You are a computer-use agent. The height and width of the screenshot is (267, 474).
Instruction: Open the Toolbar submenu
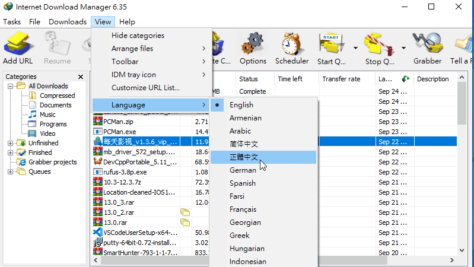point(151,61)
